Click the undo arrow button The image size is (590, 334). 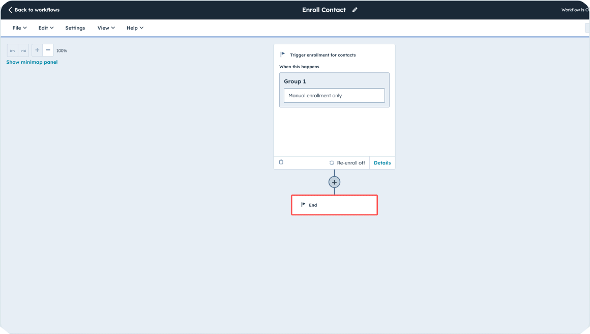click(x=12, y=50)
